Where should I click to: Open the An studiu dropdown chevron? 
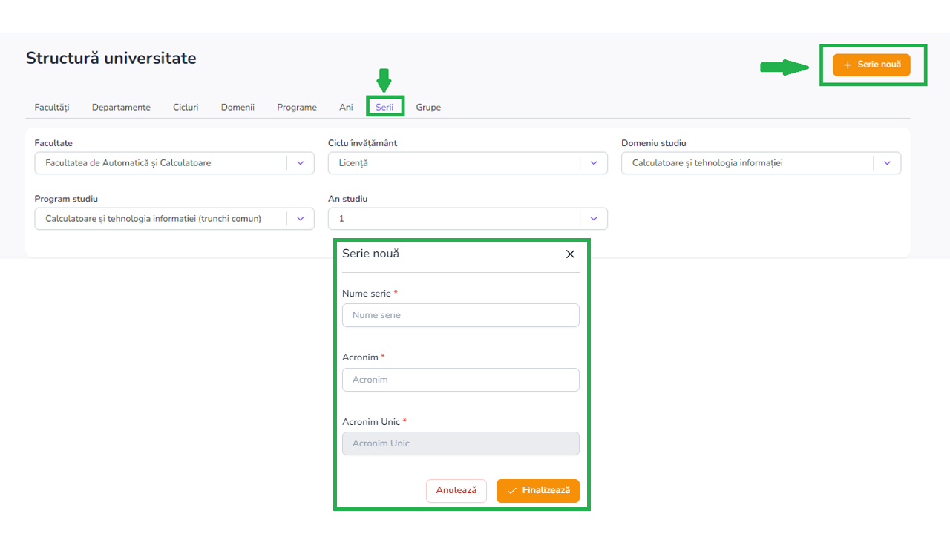point(594,219)
